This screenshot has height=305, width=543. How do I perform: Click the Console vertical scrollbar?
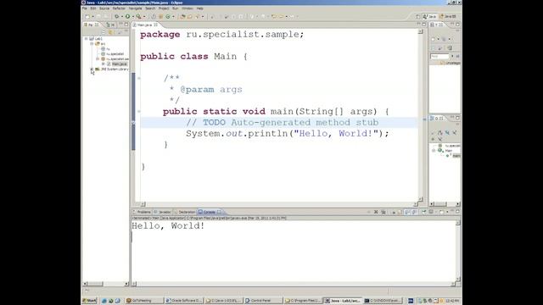coord(458,251)
